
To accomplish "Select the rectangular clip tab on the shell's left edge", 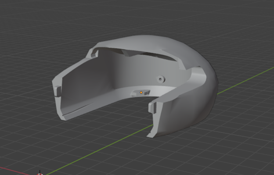I will point(58,91).
